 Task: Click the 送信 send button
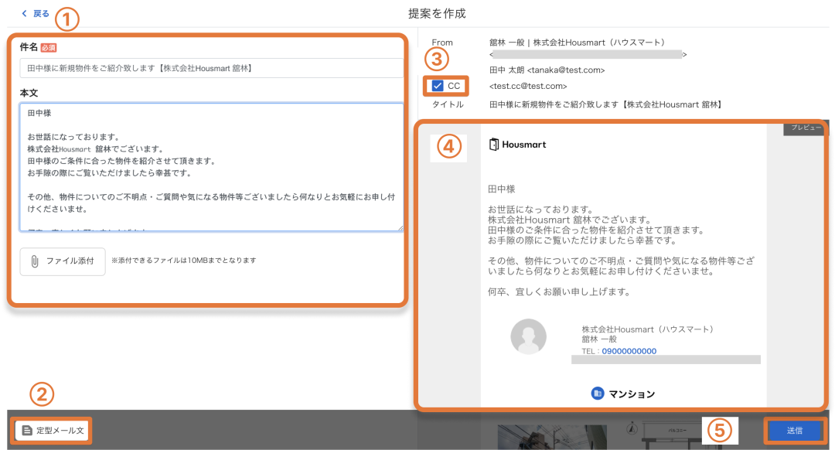795,431
